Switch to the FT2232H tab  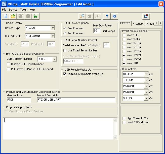(138, 24)
